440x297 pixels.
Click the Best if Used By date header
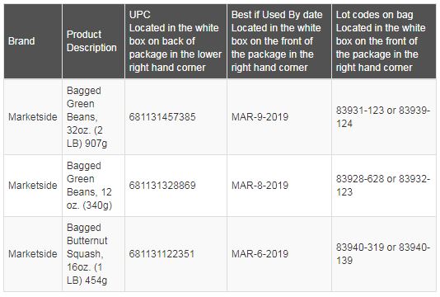(279, 41)
